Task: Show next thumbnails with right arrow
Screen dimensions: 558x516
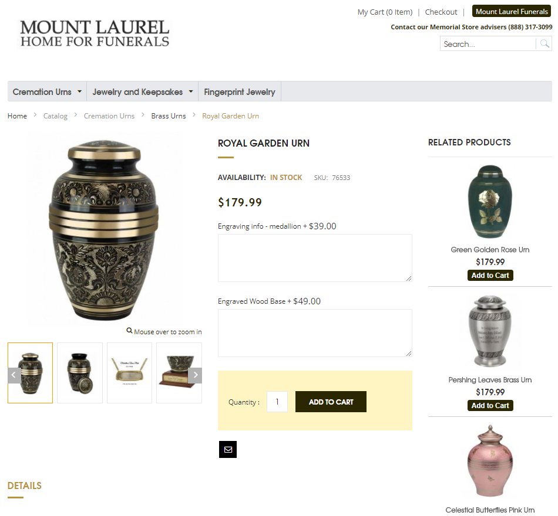Action: click(195, 375)
